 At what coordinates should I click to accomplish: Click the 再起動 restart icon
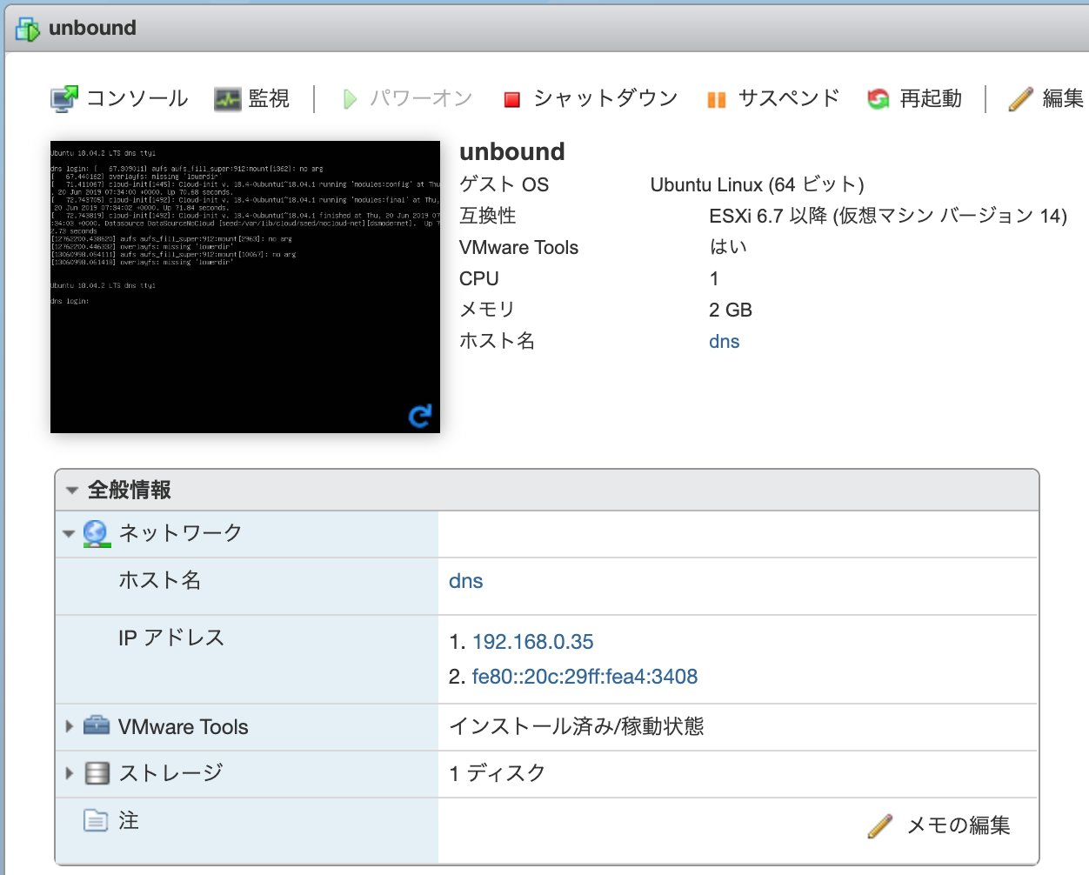(x=878, y=99)
